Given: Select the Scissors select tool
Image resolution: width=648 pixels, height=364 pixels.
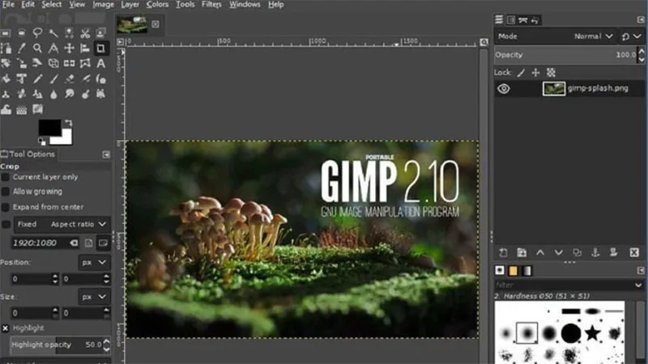Looking at the screenshot, I should (x=85, y=32).
